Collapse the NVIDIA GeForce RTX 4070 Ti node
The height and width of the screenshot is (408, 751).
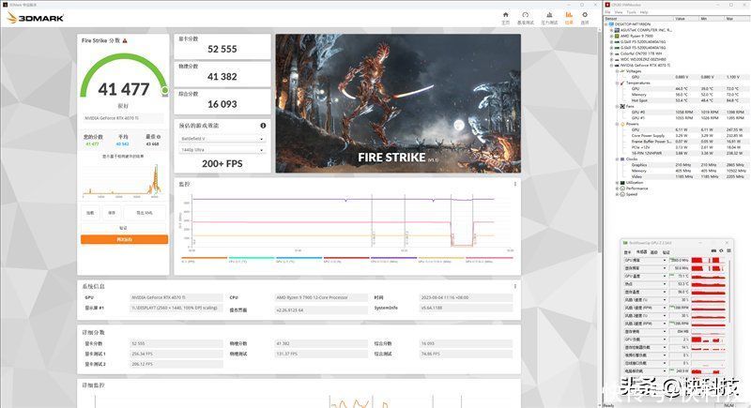(611, 65)
